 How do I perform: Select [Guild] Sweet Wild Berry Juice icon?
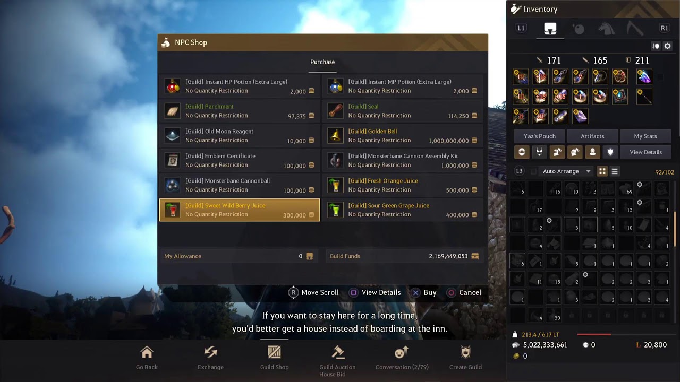coord(172,210)
